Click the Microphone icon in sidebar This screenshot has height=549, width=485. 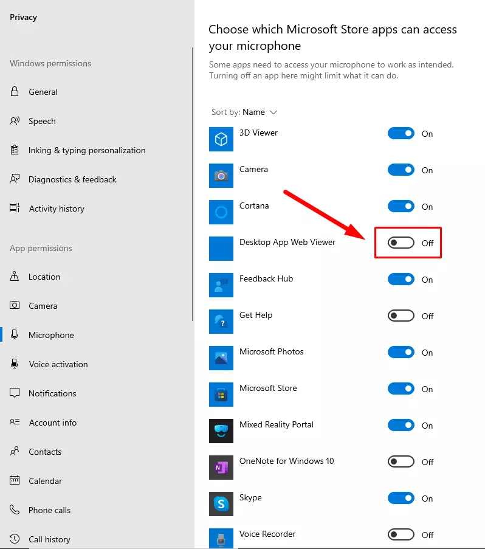pos(15,335)
